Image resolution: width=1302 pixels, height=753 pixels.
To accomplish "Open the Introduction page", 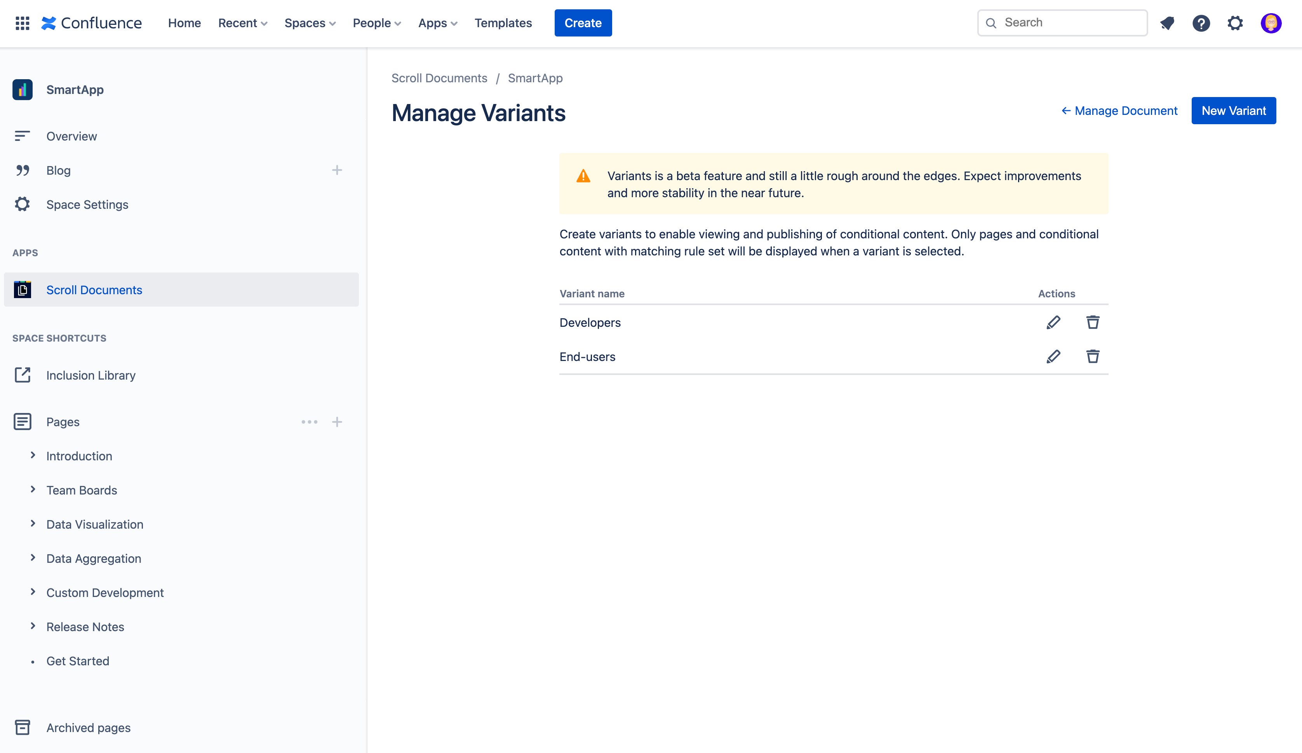I will (79, 456).
